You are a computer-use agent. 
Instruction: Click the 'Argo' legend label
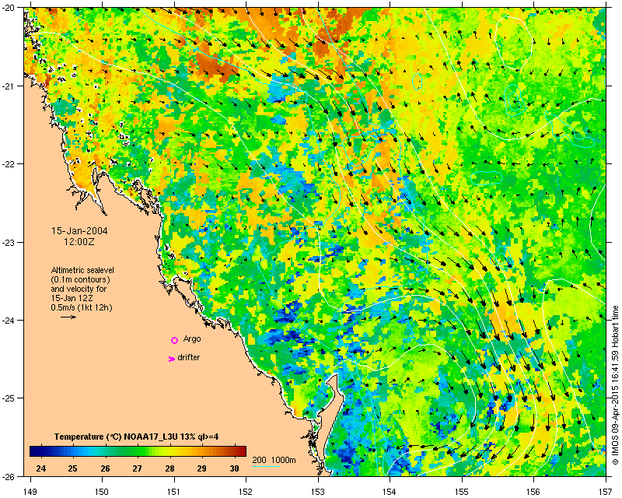point(192,338)
